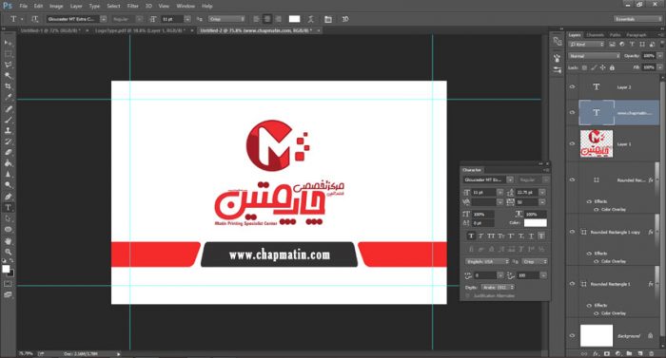Select the Crop tool in toolbox
666x358 pixels.
(8, 86)
